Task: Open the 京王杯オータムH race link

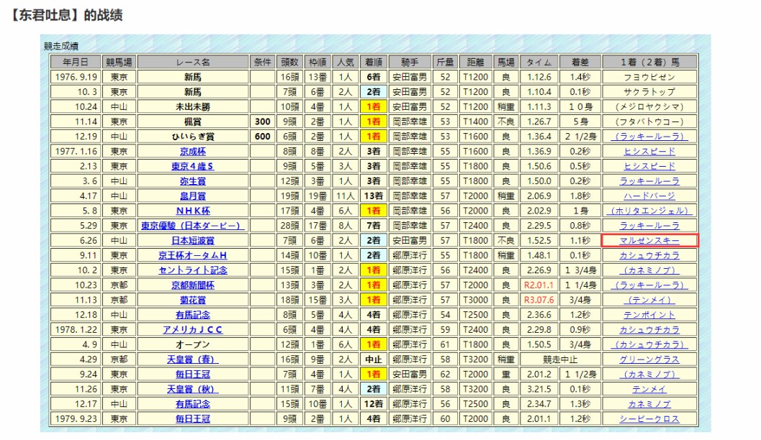Action: [x=192, y=255]
